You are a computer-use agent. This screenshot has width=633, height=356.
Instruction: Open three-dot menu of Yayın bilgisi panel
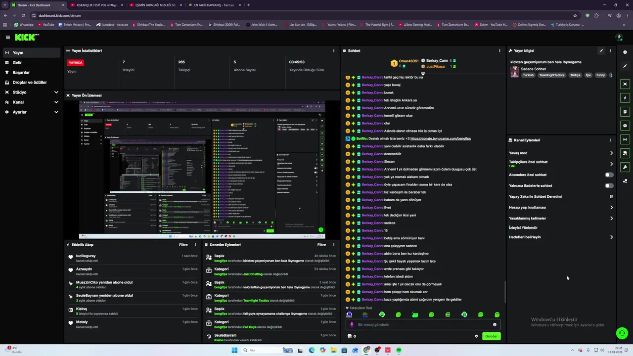click(x=610, y=50)
